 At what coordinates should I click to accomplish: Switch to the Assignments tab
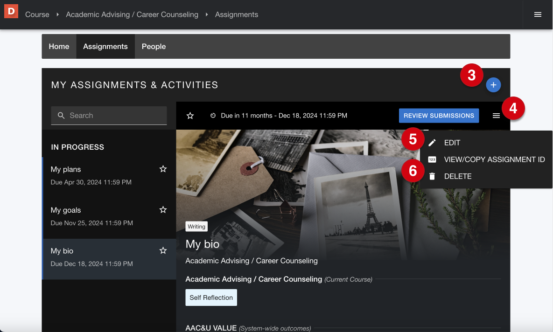(x=105, y=47)
